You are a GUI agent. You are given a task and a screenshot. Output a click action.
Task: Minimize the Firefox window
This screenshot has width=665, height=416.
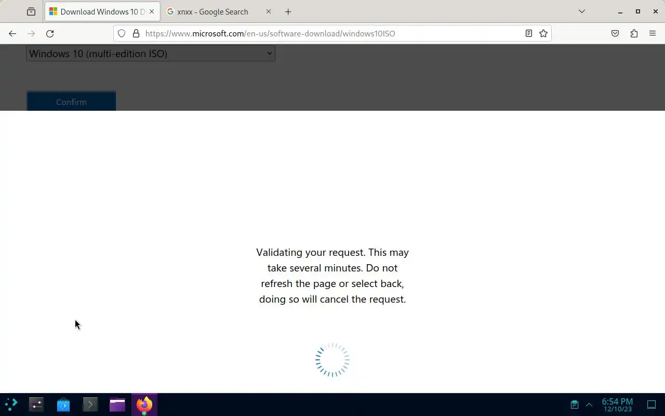tap(620, 11)
